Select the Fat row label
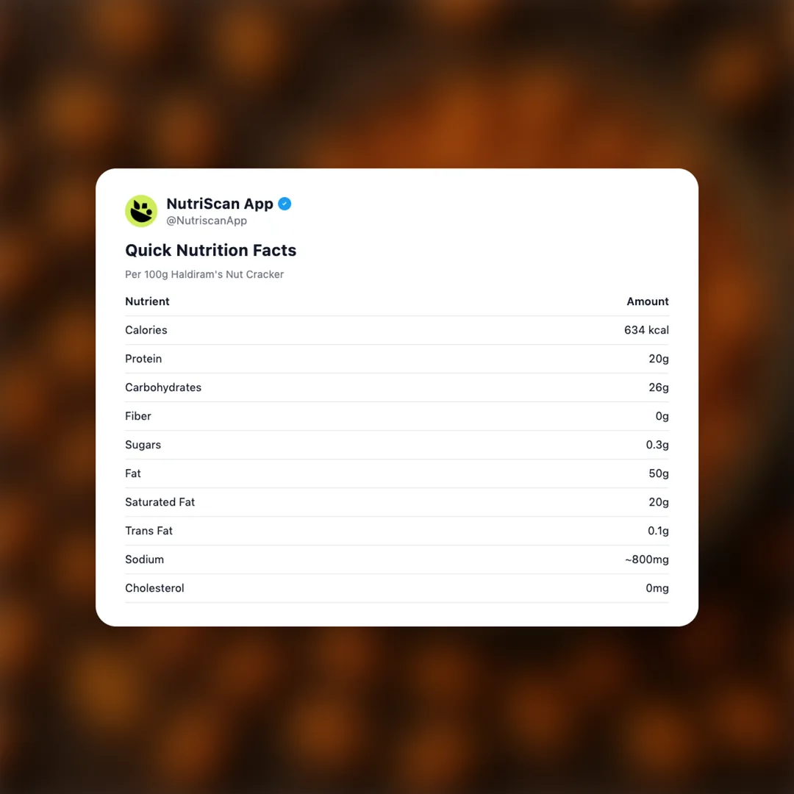Screen dimensions: 794x794 coord(133,473)
